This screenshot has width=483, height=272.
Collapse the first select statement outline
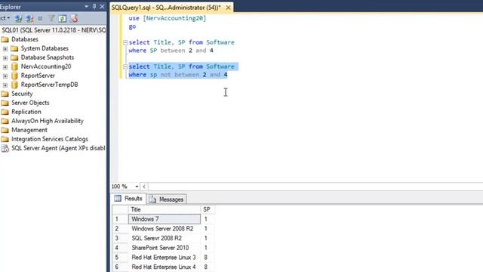(x=125, y=42)
